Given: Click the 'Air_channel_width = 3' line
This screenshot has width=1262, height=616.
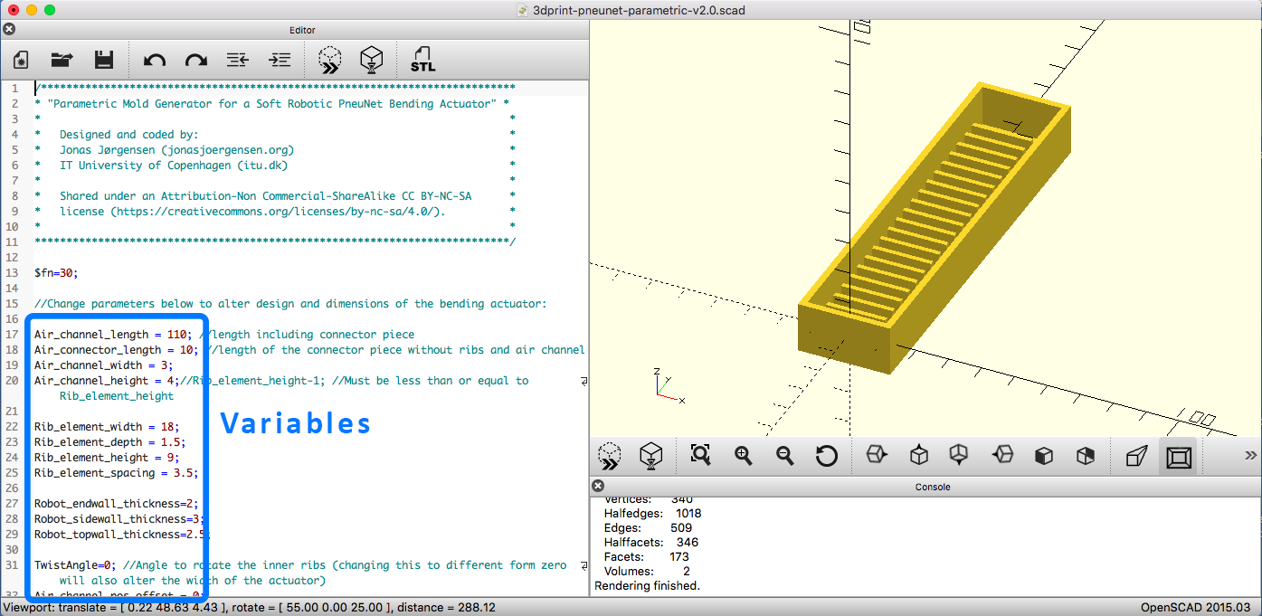Looking at the screenshot, I should pyautogui.click(x=104, y=365).
